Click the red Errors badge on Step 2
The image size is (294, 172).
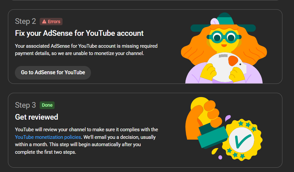click(51, 22)
